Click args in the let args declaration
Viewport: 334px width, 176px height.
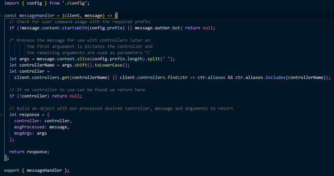[24, 59]
